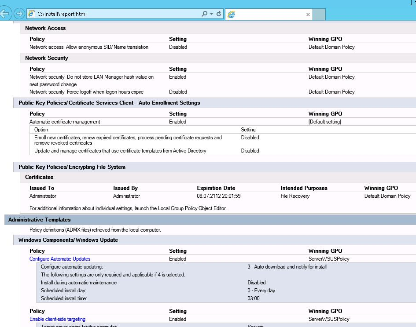Open the address bar autocomplete dropdown arrow
This screenshot has width=416, height=327.
pyautogui.click(x=211, y=14)
